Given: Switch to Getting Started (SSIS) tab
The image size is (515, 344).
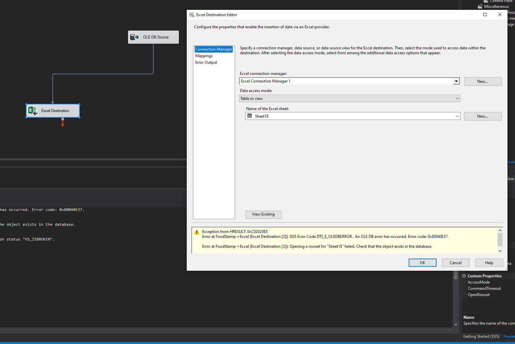Looking at the screenshot, I should 481,336.
